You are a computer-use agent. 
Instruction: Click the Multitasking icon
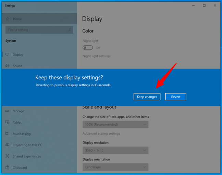[8, 134]
